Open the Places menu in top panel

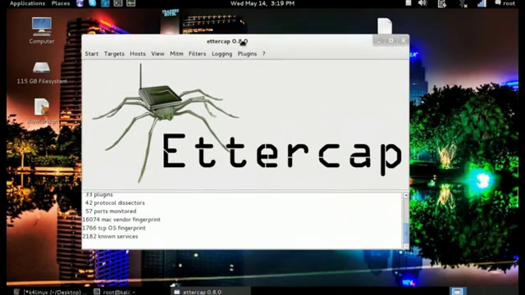(61, 3)
